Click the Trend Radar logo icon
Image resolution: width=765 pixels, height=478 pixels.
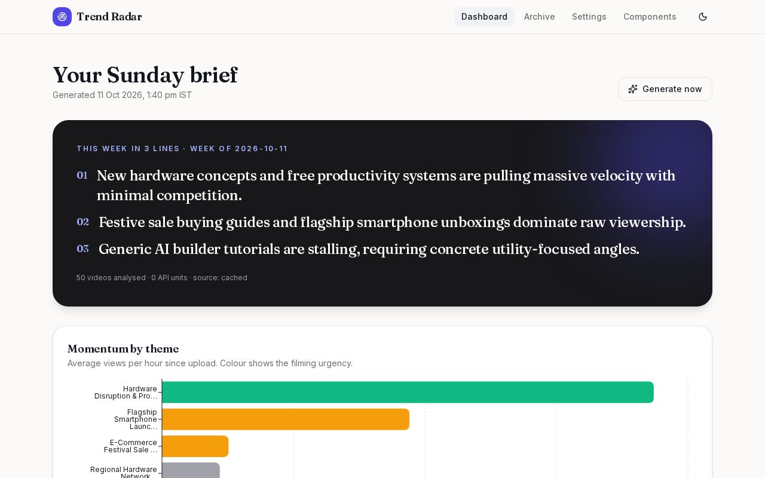[62, 17]
